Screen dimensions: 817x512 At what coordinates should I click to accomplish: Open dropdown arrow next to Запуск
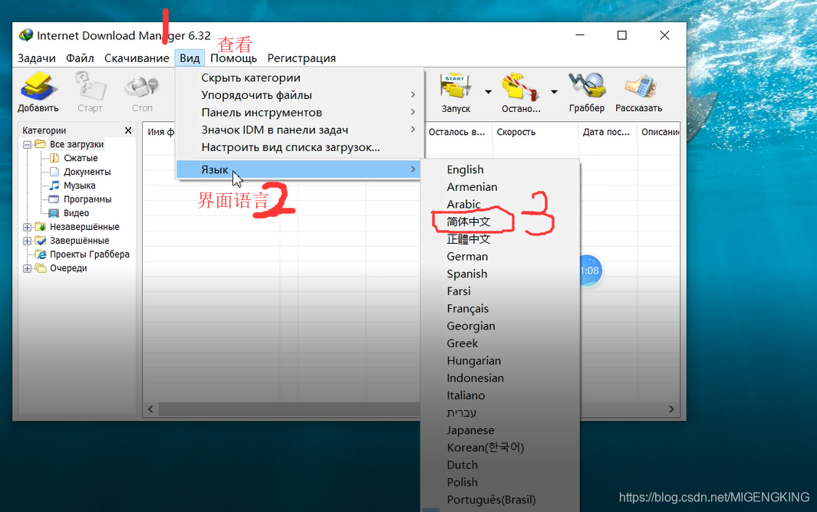click(x=488, y=92)
